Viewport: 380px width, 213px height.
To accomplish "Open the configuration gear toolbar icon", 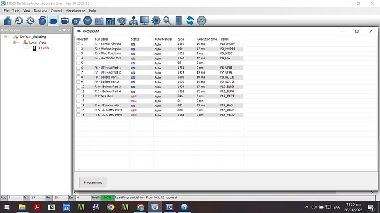I will pos(156,21).
